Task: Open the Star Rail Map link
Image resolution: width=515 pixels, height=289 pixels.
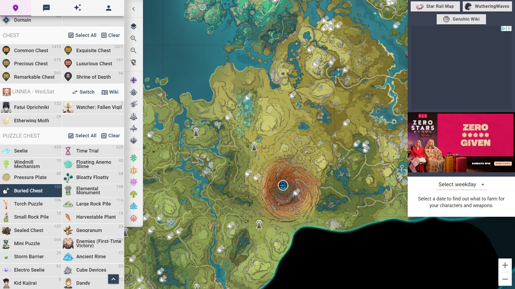Action: pyautogui.click(x=435, y=6)
